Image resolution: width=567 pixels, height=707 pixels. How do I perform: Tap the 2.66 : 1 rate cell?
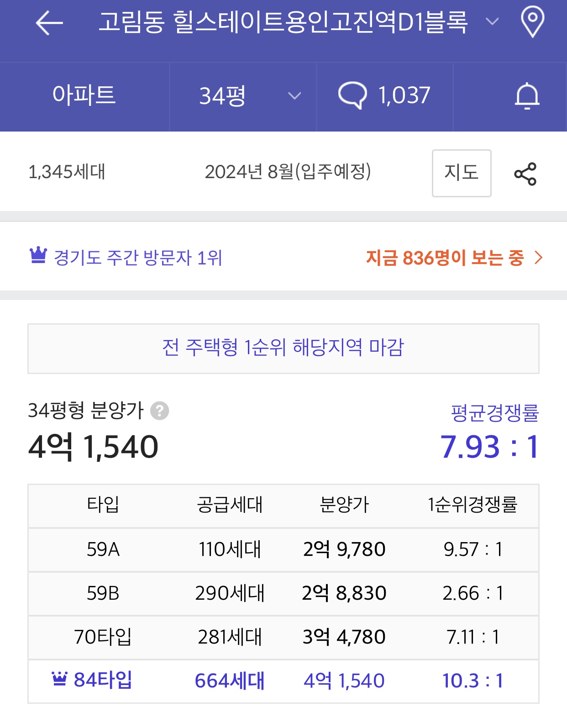473,593
